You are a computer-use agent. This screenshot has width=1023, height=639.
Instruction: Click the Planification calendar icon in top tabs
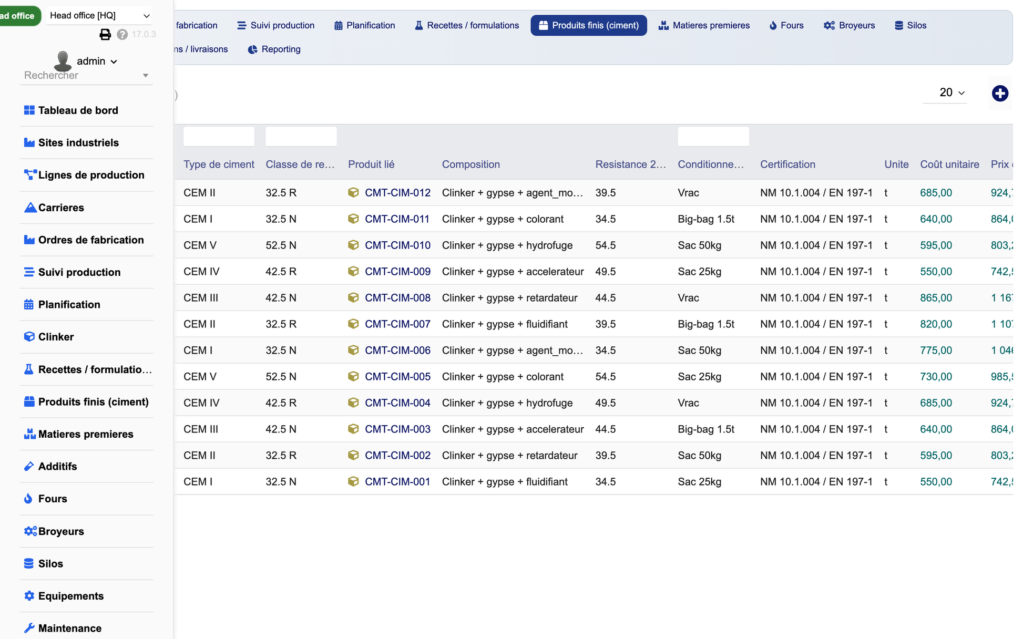[339, 26]
